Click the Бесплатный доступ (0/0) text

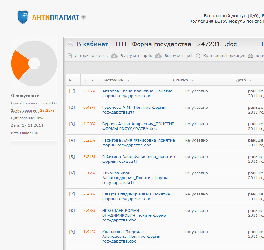click(x=231, y=16)
